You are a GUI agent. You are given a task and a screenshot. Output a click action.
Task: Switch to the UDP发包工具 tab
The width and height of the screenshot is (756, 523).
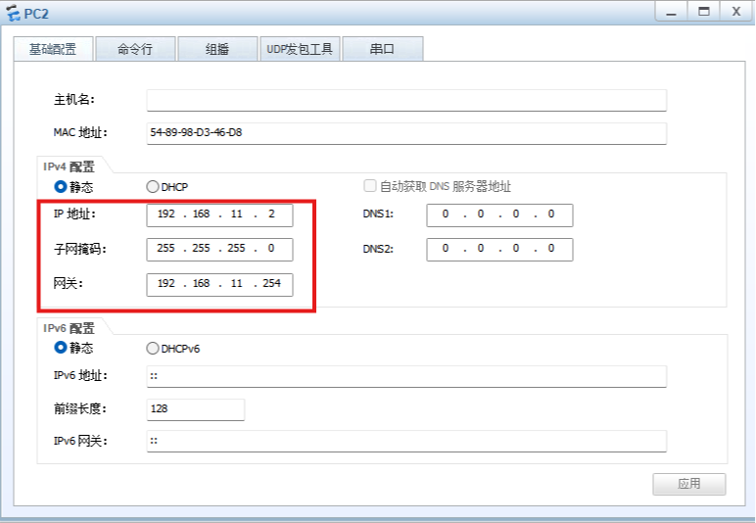(300, 49)
